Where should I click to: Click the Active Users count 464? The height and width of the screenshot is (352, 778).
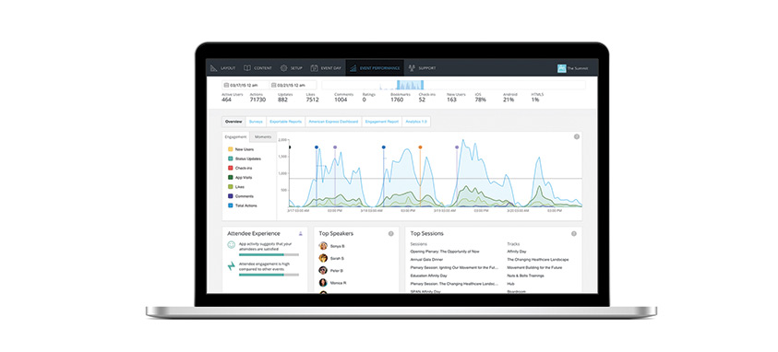tap(226, 100)
